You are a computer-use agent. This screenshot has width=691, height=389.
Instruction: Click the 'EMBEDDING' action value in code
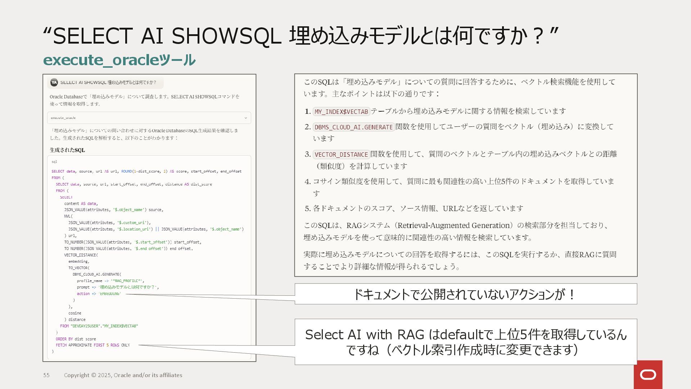point(110,294)
